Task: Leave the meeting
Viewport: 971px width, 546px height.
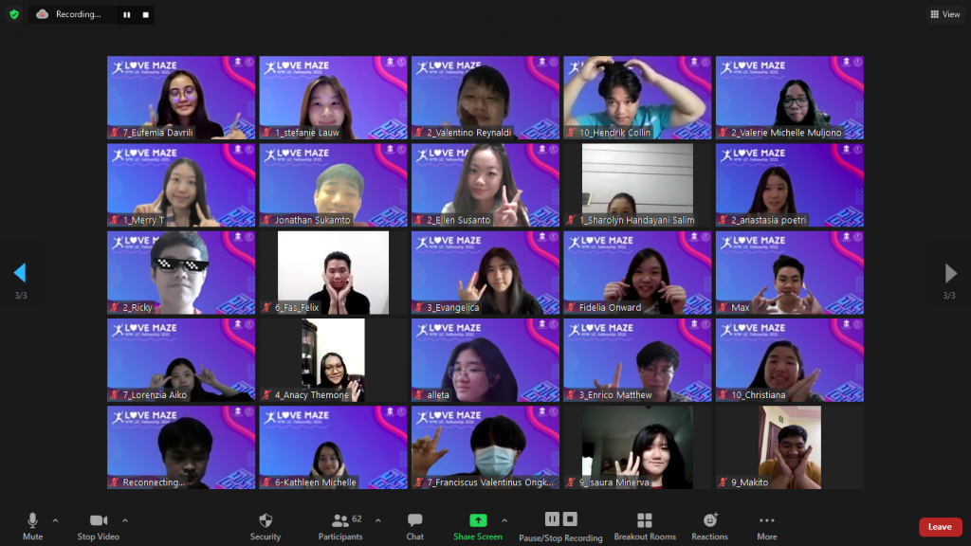Action: 940,527
